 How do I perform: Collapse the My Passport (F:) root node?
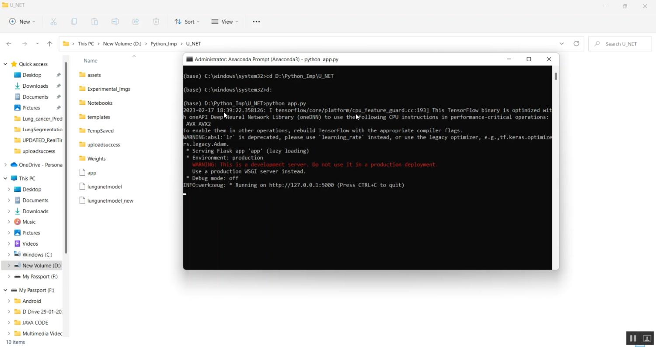pos(5,290)
